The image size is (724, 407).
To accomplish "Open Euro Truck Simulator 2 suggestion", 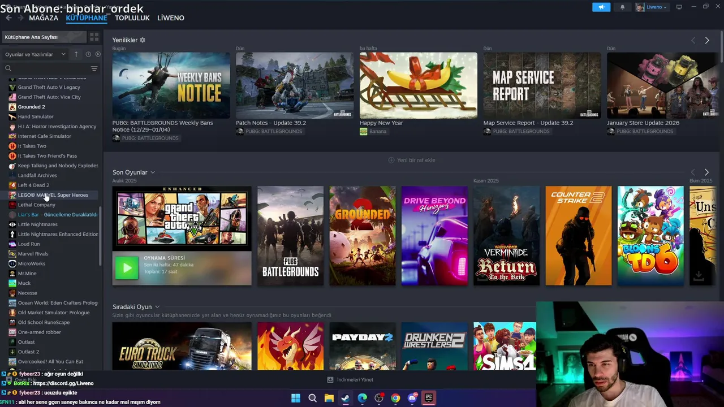I will [x=182, y=346].
